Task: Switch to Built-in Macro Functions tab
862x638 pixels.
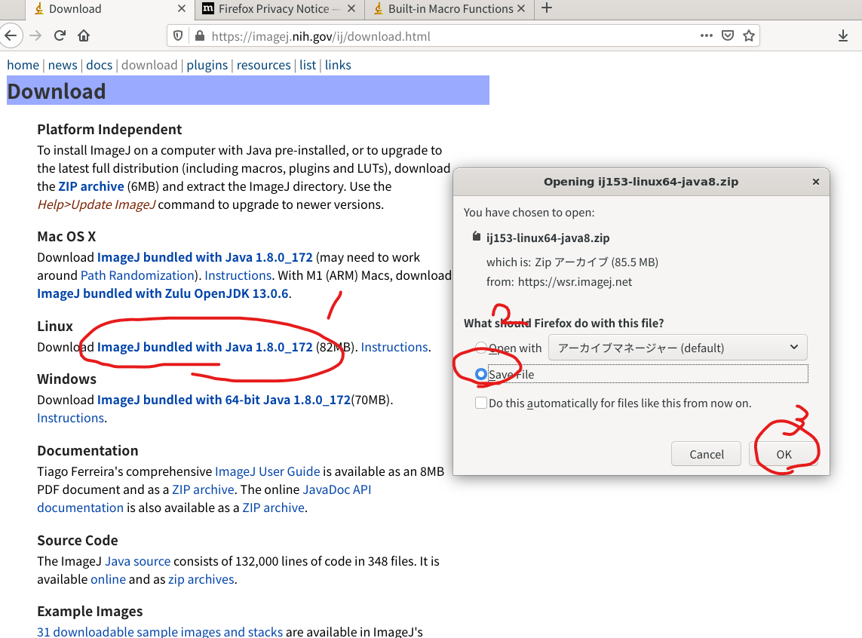Action: [x=449, y=9]
